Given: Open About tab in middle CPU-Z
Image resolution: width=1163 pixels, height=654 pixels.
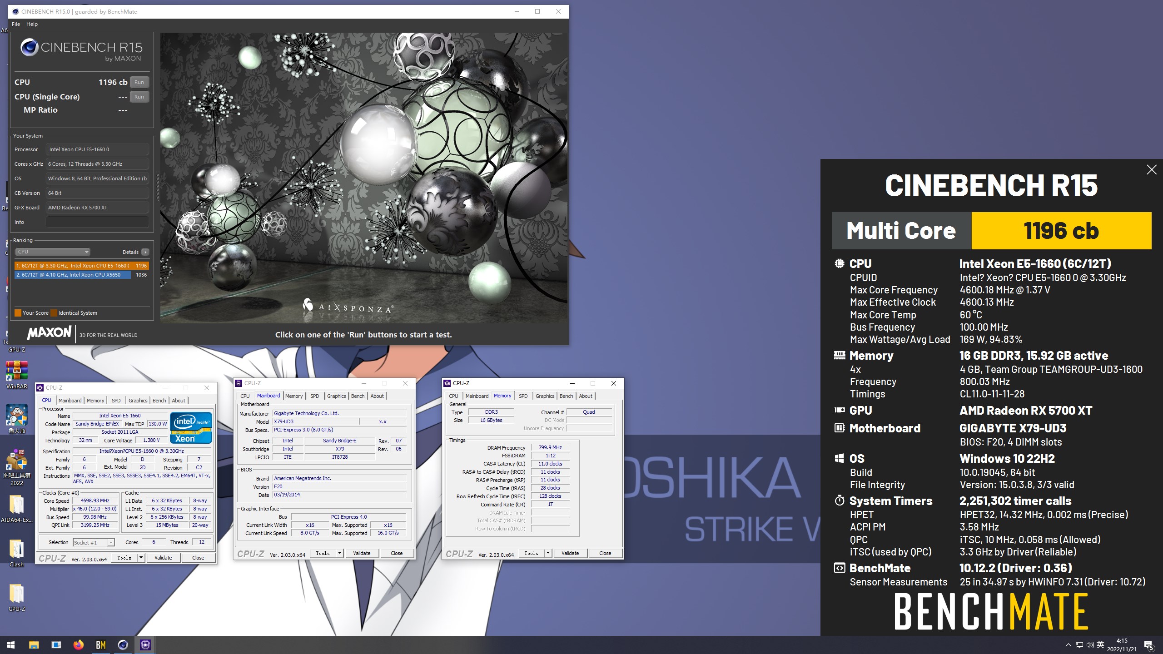Looking at the screenshot, I should [377, 396].
